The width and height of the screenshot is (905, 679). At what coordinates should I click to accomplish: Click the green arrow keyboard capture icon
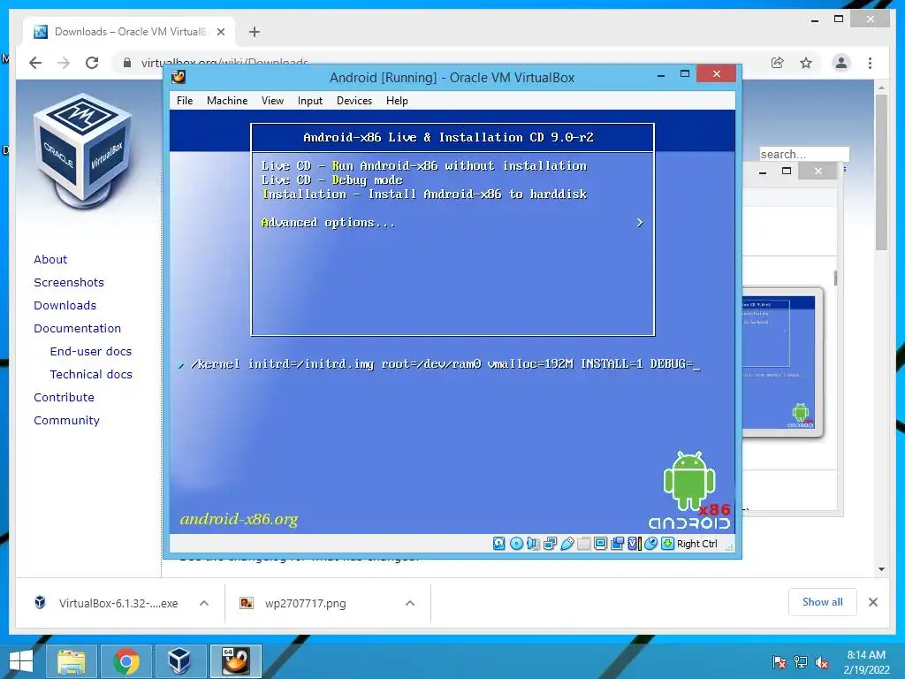[667, 544]
